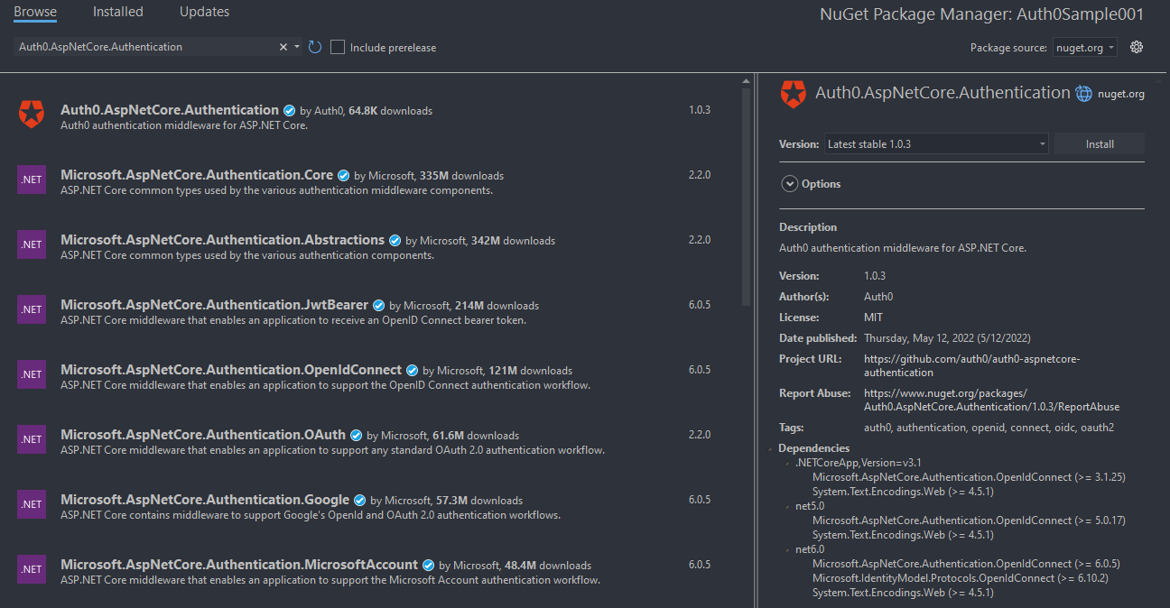Open the Version selection dropdown

tap(936, 143)
